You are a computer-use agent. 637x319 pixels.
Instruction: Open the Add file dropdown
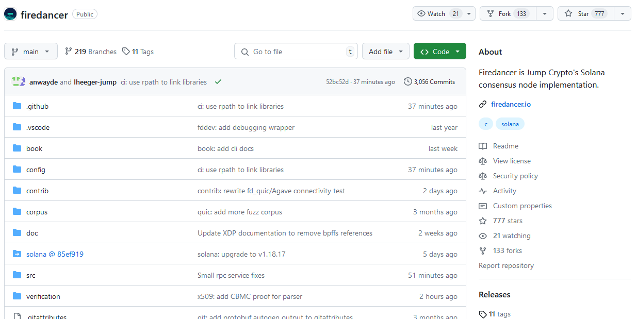pyautogui.click(x=385, y=52)
